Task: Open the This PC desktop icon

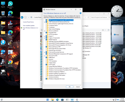Action: (3, 5)
